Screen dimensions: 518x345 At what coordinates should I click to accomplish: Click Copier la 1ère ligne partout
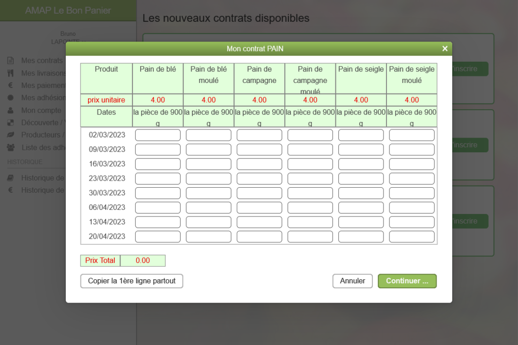pyautogui.click(x=132, y=281)
